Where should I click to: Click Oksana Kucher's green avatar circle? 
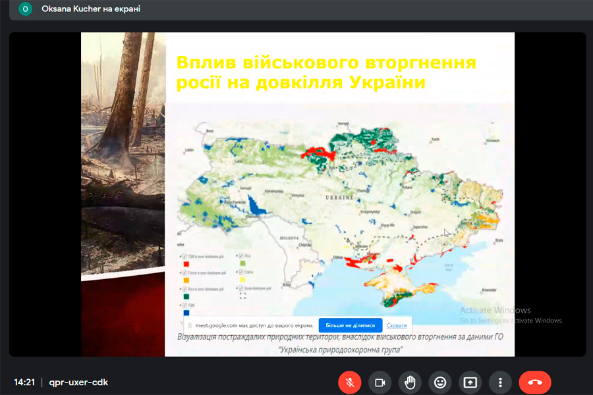(x=25, y=9)
